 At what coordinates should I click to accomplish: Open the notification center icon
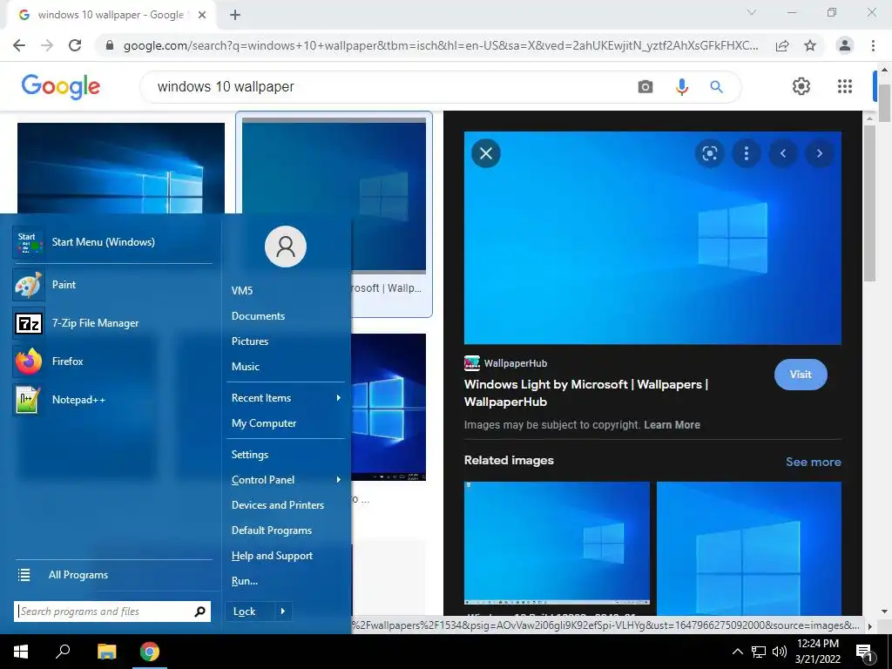click(865, 652)
